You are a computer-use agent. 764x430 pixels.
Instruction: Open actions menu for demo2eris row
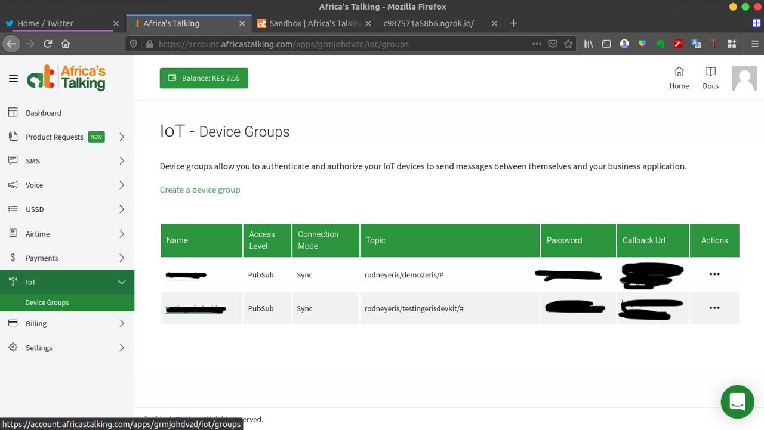coord(714,274)
